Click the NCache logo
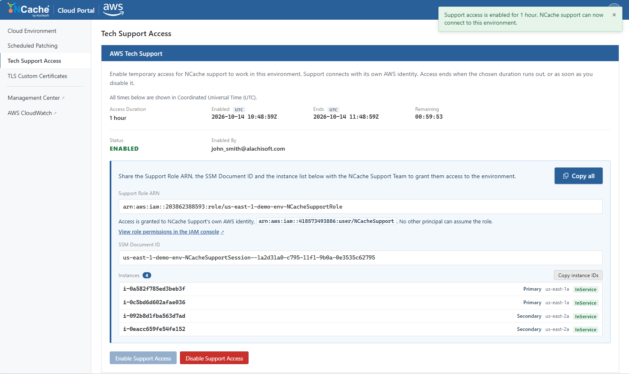629x374 pixels. 28,10
